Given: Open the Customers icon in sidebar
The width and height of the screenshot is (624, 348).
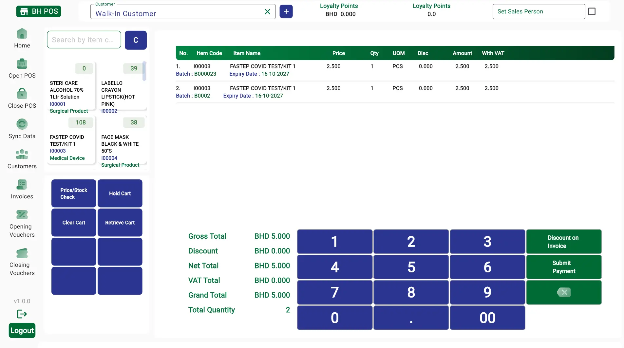Looking at the screenshot, I should pos(22,154).
